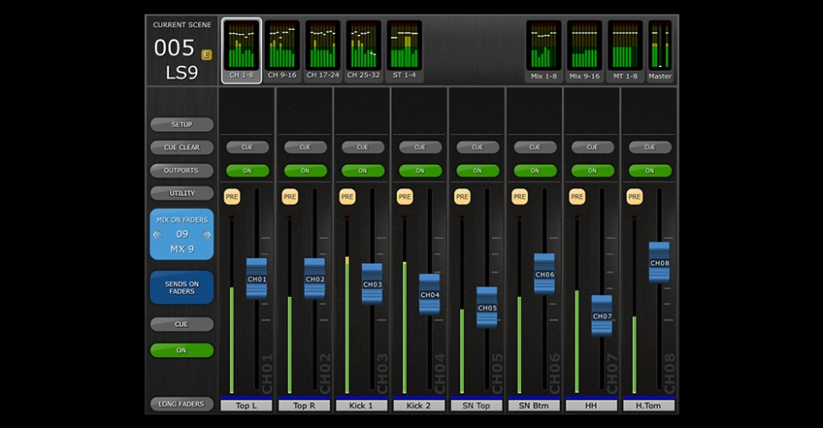Screen dimensions: 823x428
Task: Grab the CH05 fader knob
Action: pyautogui.click(x=487, y=307)
